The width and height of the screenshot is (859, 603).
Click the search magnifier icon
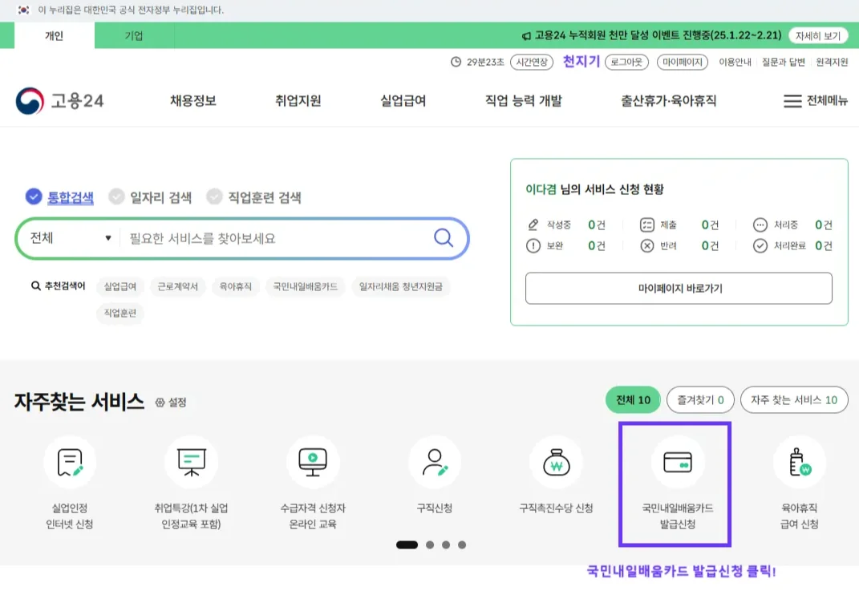coord(443,238)
